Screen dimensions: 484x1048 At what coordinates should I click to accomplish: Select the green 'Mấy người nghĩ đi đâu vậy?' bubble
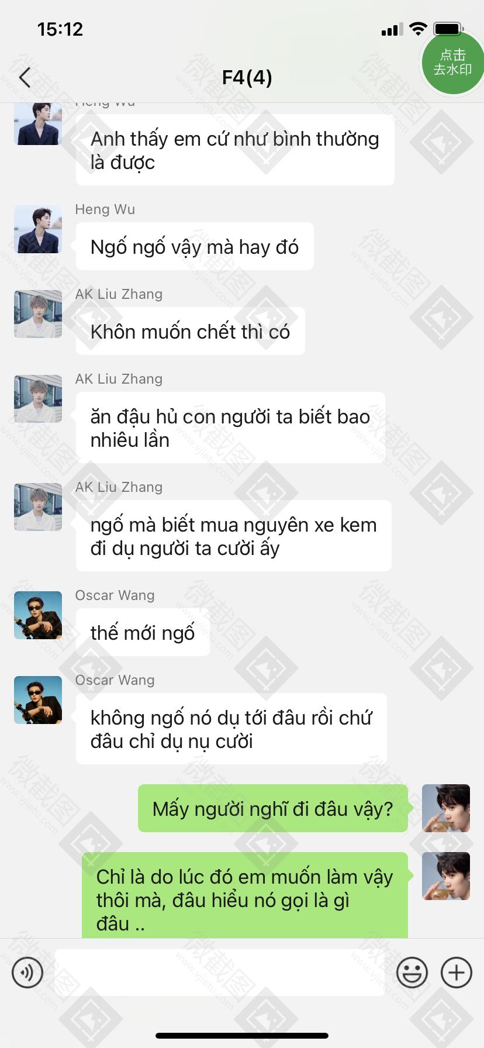coord(273,808)
